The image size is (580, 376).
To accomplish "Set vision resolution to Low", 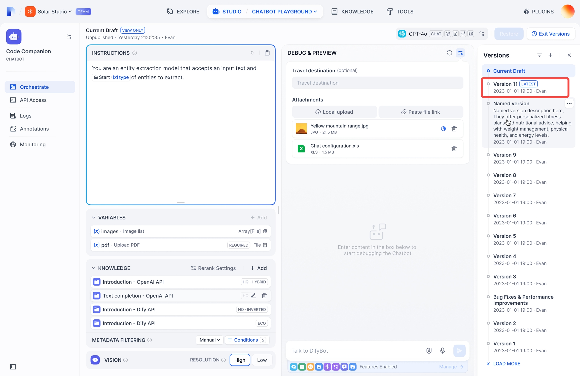I will [x=262, y=360].
